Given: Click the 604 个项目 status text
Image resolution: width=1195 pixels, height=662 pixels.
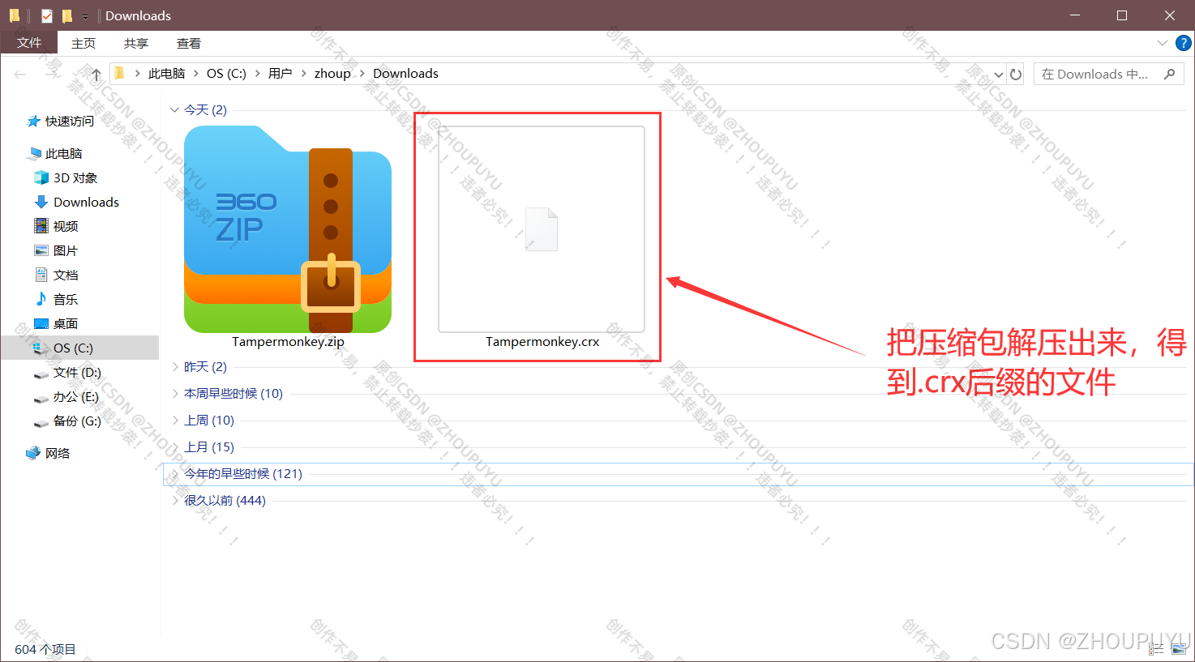Looking at the screenshot, I should [x=45, y=649].
